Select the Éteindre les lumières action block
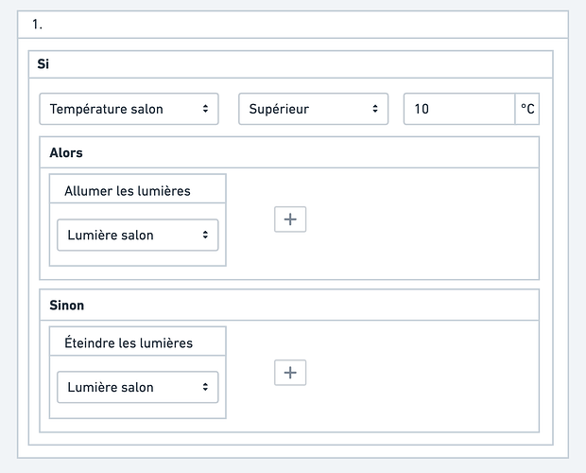 pyautogui.click(x=137, y=410)
